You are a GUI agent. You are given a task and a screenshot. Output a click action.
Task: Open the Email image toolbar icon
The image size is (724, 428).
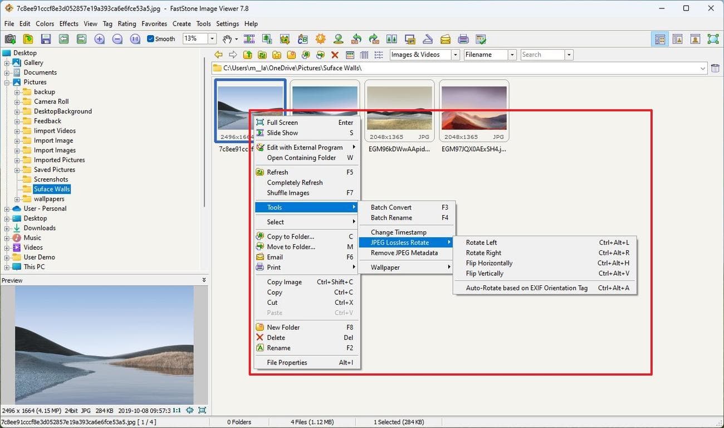pyautogui.click(x=445, y=39)
